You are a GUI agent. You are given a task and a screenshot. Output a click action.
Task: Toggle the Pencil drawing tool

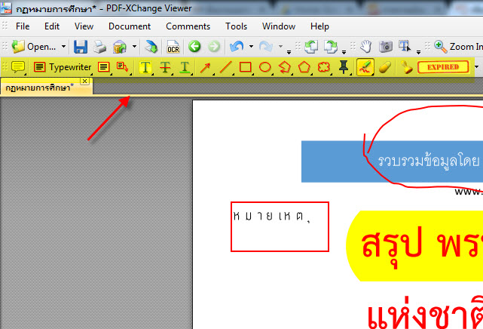pyautogui.click(x=365, y=67)
